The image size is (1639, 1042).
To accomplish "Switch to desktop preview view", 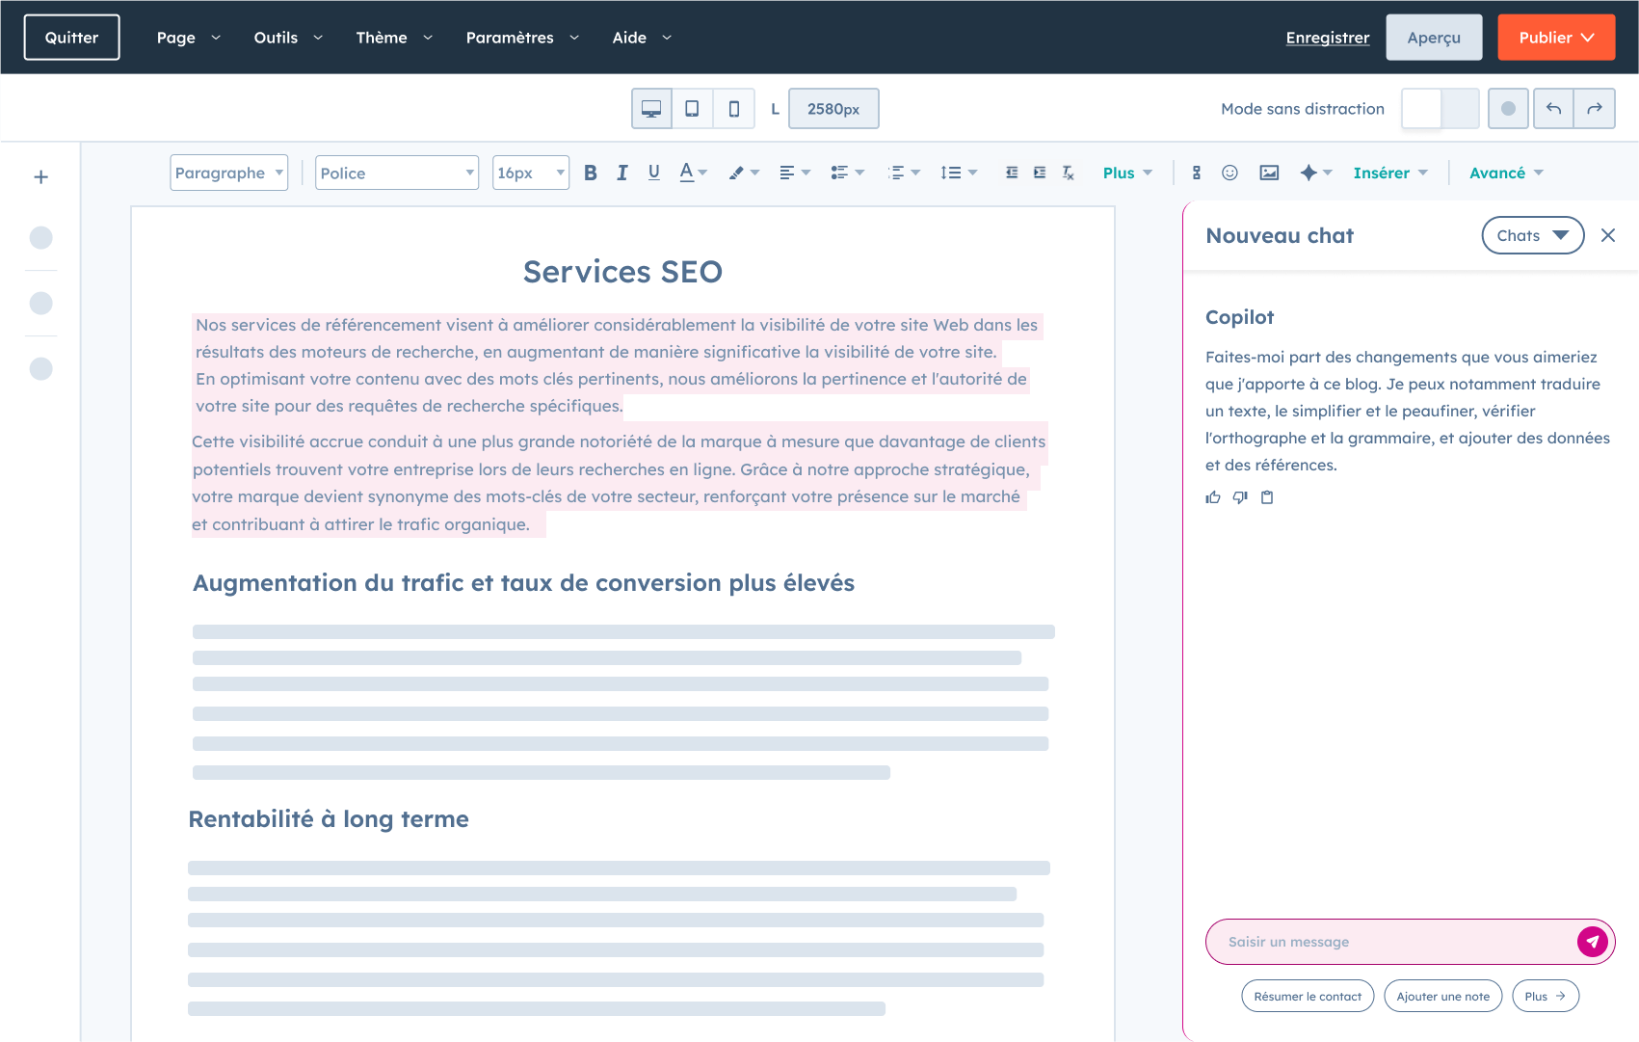I will [x=651, y=109].
